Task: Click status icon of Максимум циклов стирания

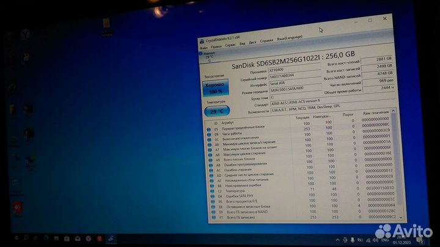Action: pyautogui.click(x=210, y=155)
